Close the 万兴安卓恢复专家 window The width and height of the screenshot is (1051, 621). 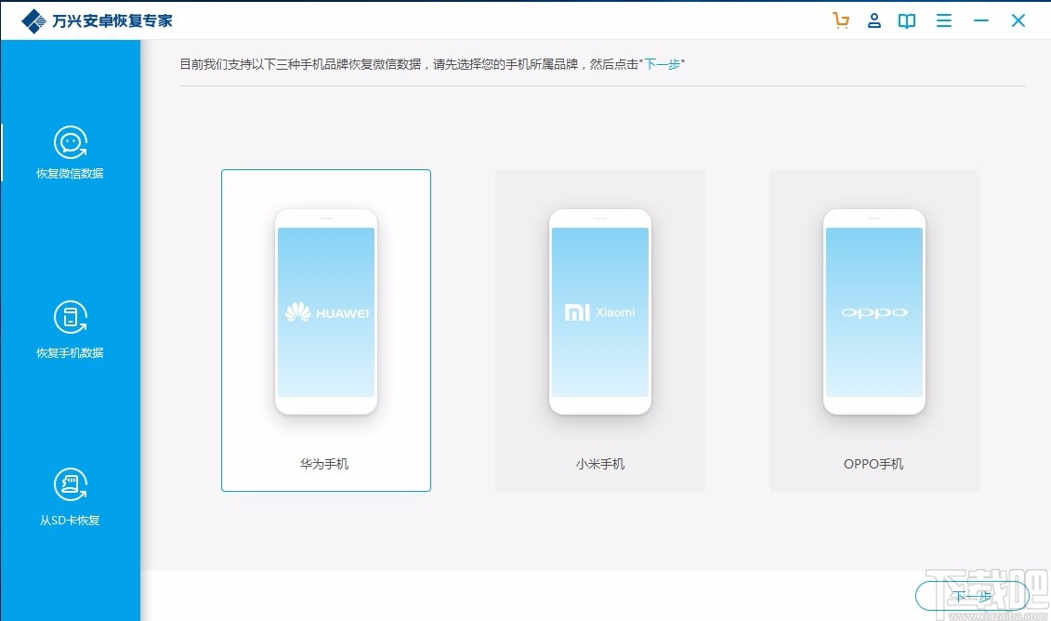coord(1018,20)
